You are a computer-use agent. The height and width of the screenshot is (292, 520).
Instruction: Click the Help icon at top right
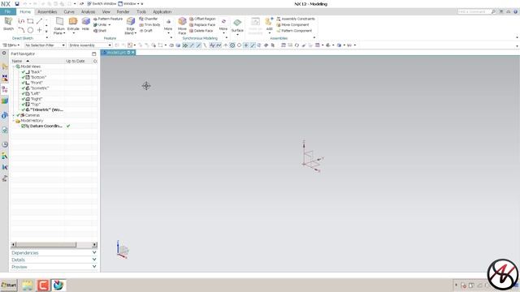point(516,11)
